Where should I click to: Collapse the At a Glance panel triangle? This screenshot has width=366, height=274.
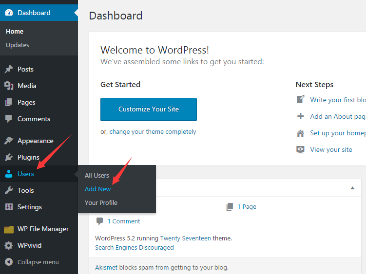click(352, 188)
